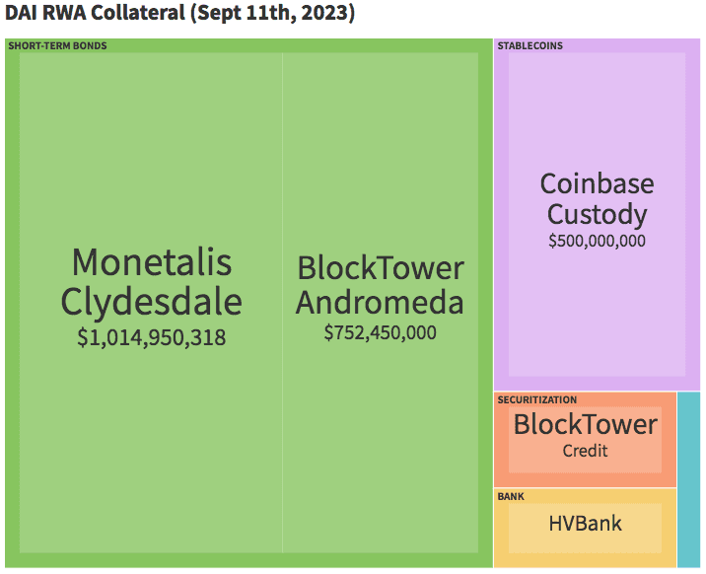This screenshot has width=706, height=574.
Task: Click the divider between Monetalis and Andromeda blocks
Action: [282, 444]
